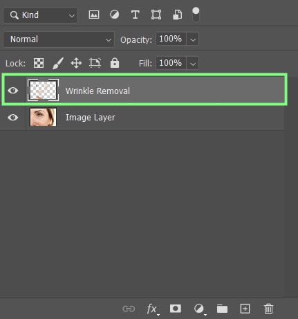Viewport: 298px width, 319px height.
Task: Delete layer with trash icon
Action: point(268,309)
